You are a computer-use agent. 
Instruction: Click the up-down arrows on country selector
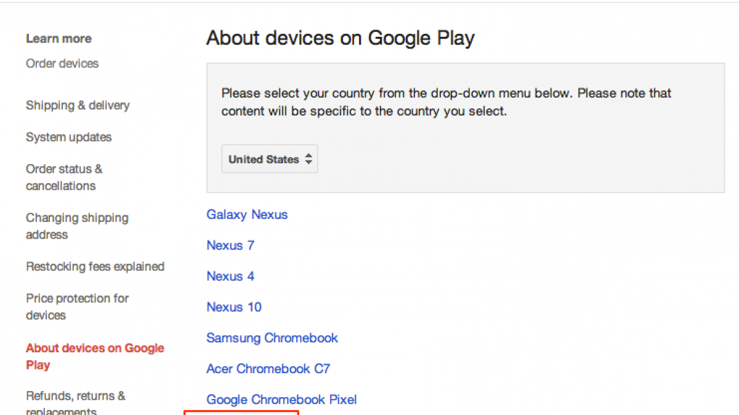click(309, 159)
